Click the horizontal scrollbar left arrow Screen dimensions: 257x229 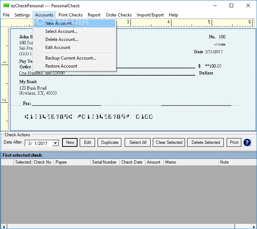coord(4,227)
